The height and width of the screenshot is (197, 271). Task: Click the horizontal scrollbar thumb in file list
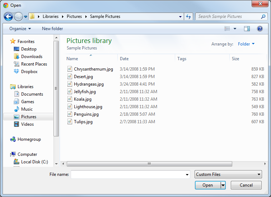149,164
